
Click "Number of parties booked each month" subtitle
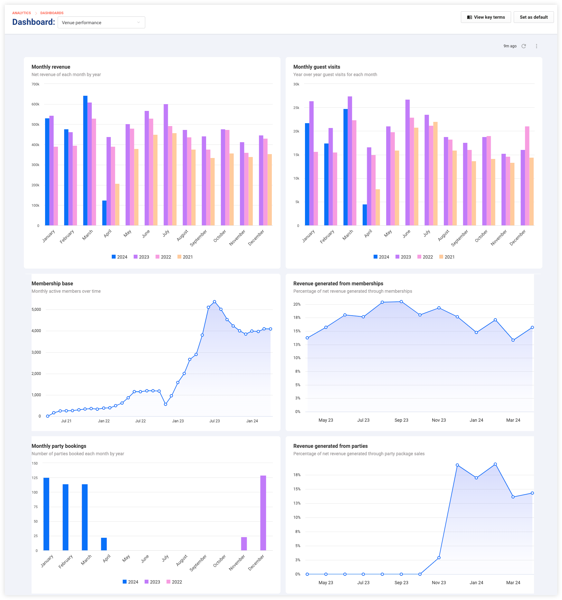point(78,454)
